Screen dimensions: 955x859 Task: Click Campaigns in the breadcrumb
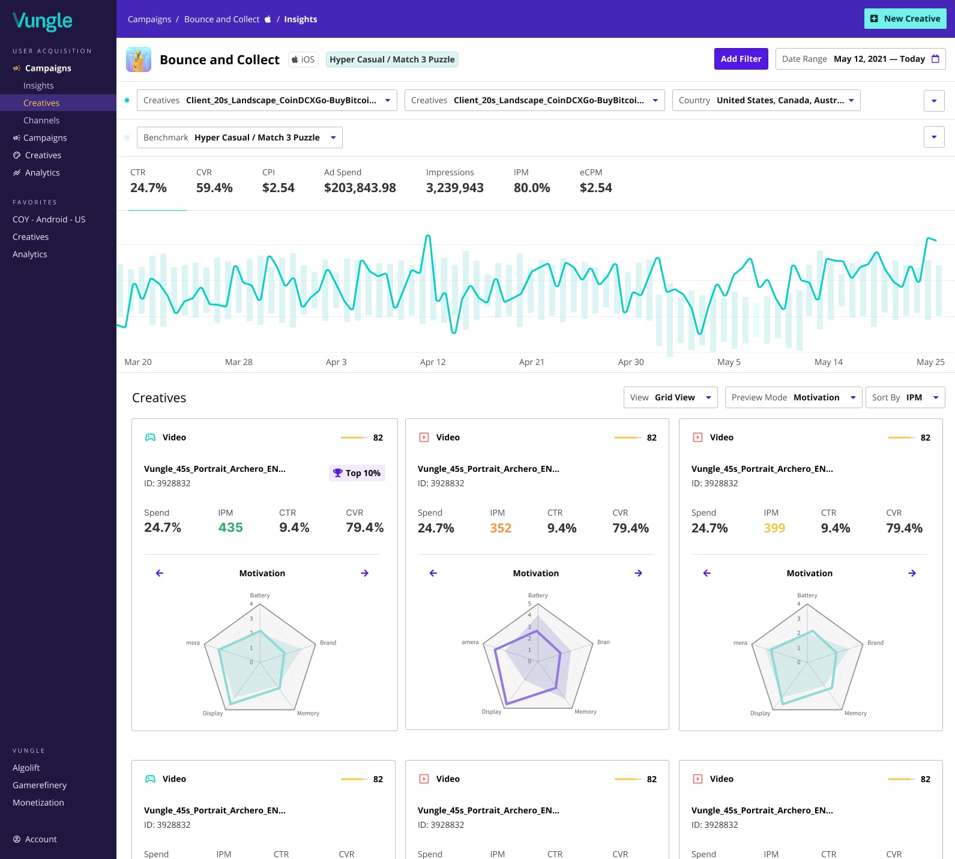[149, 19]
